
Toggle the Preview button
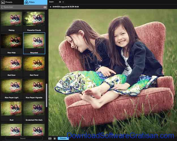[63, 138]
